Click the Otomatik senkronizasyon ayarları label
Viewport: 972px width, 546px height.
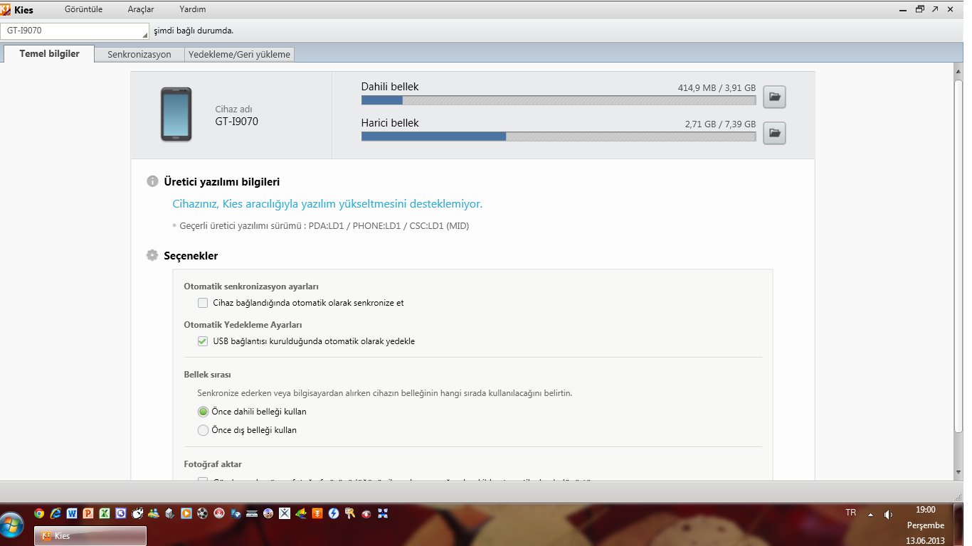click(251, 287)
